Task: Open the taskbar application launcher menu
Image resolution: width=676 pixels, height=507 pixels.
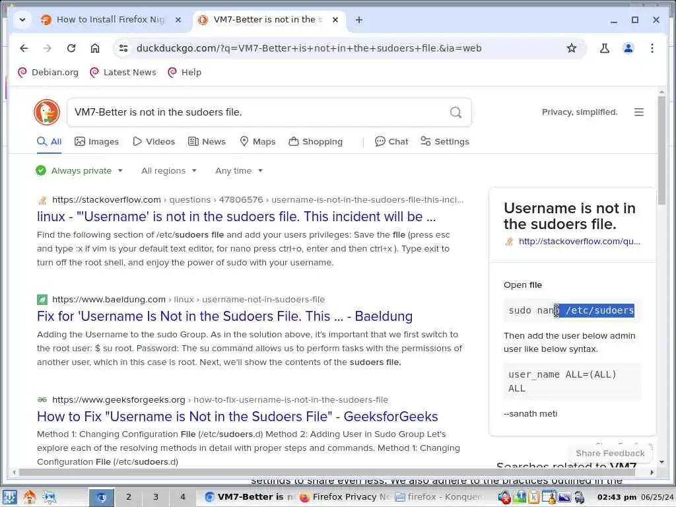Action: pyautogui.click(x=9, y=497)
